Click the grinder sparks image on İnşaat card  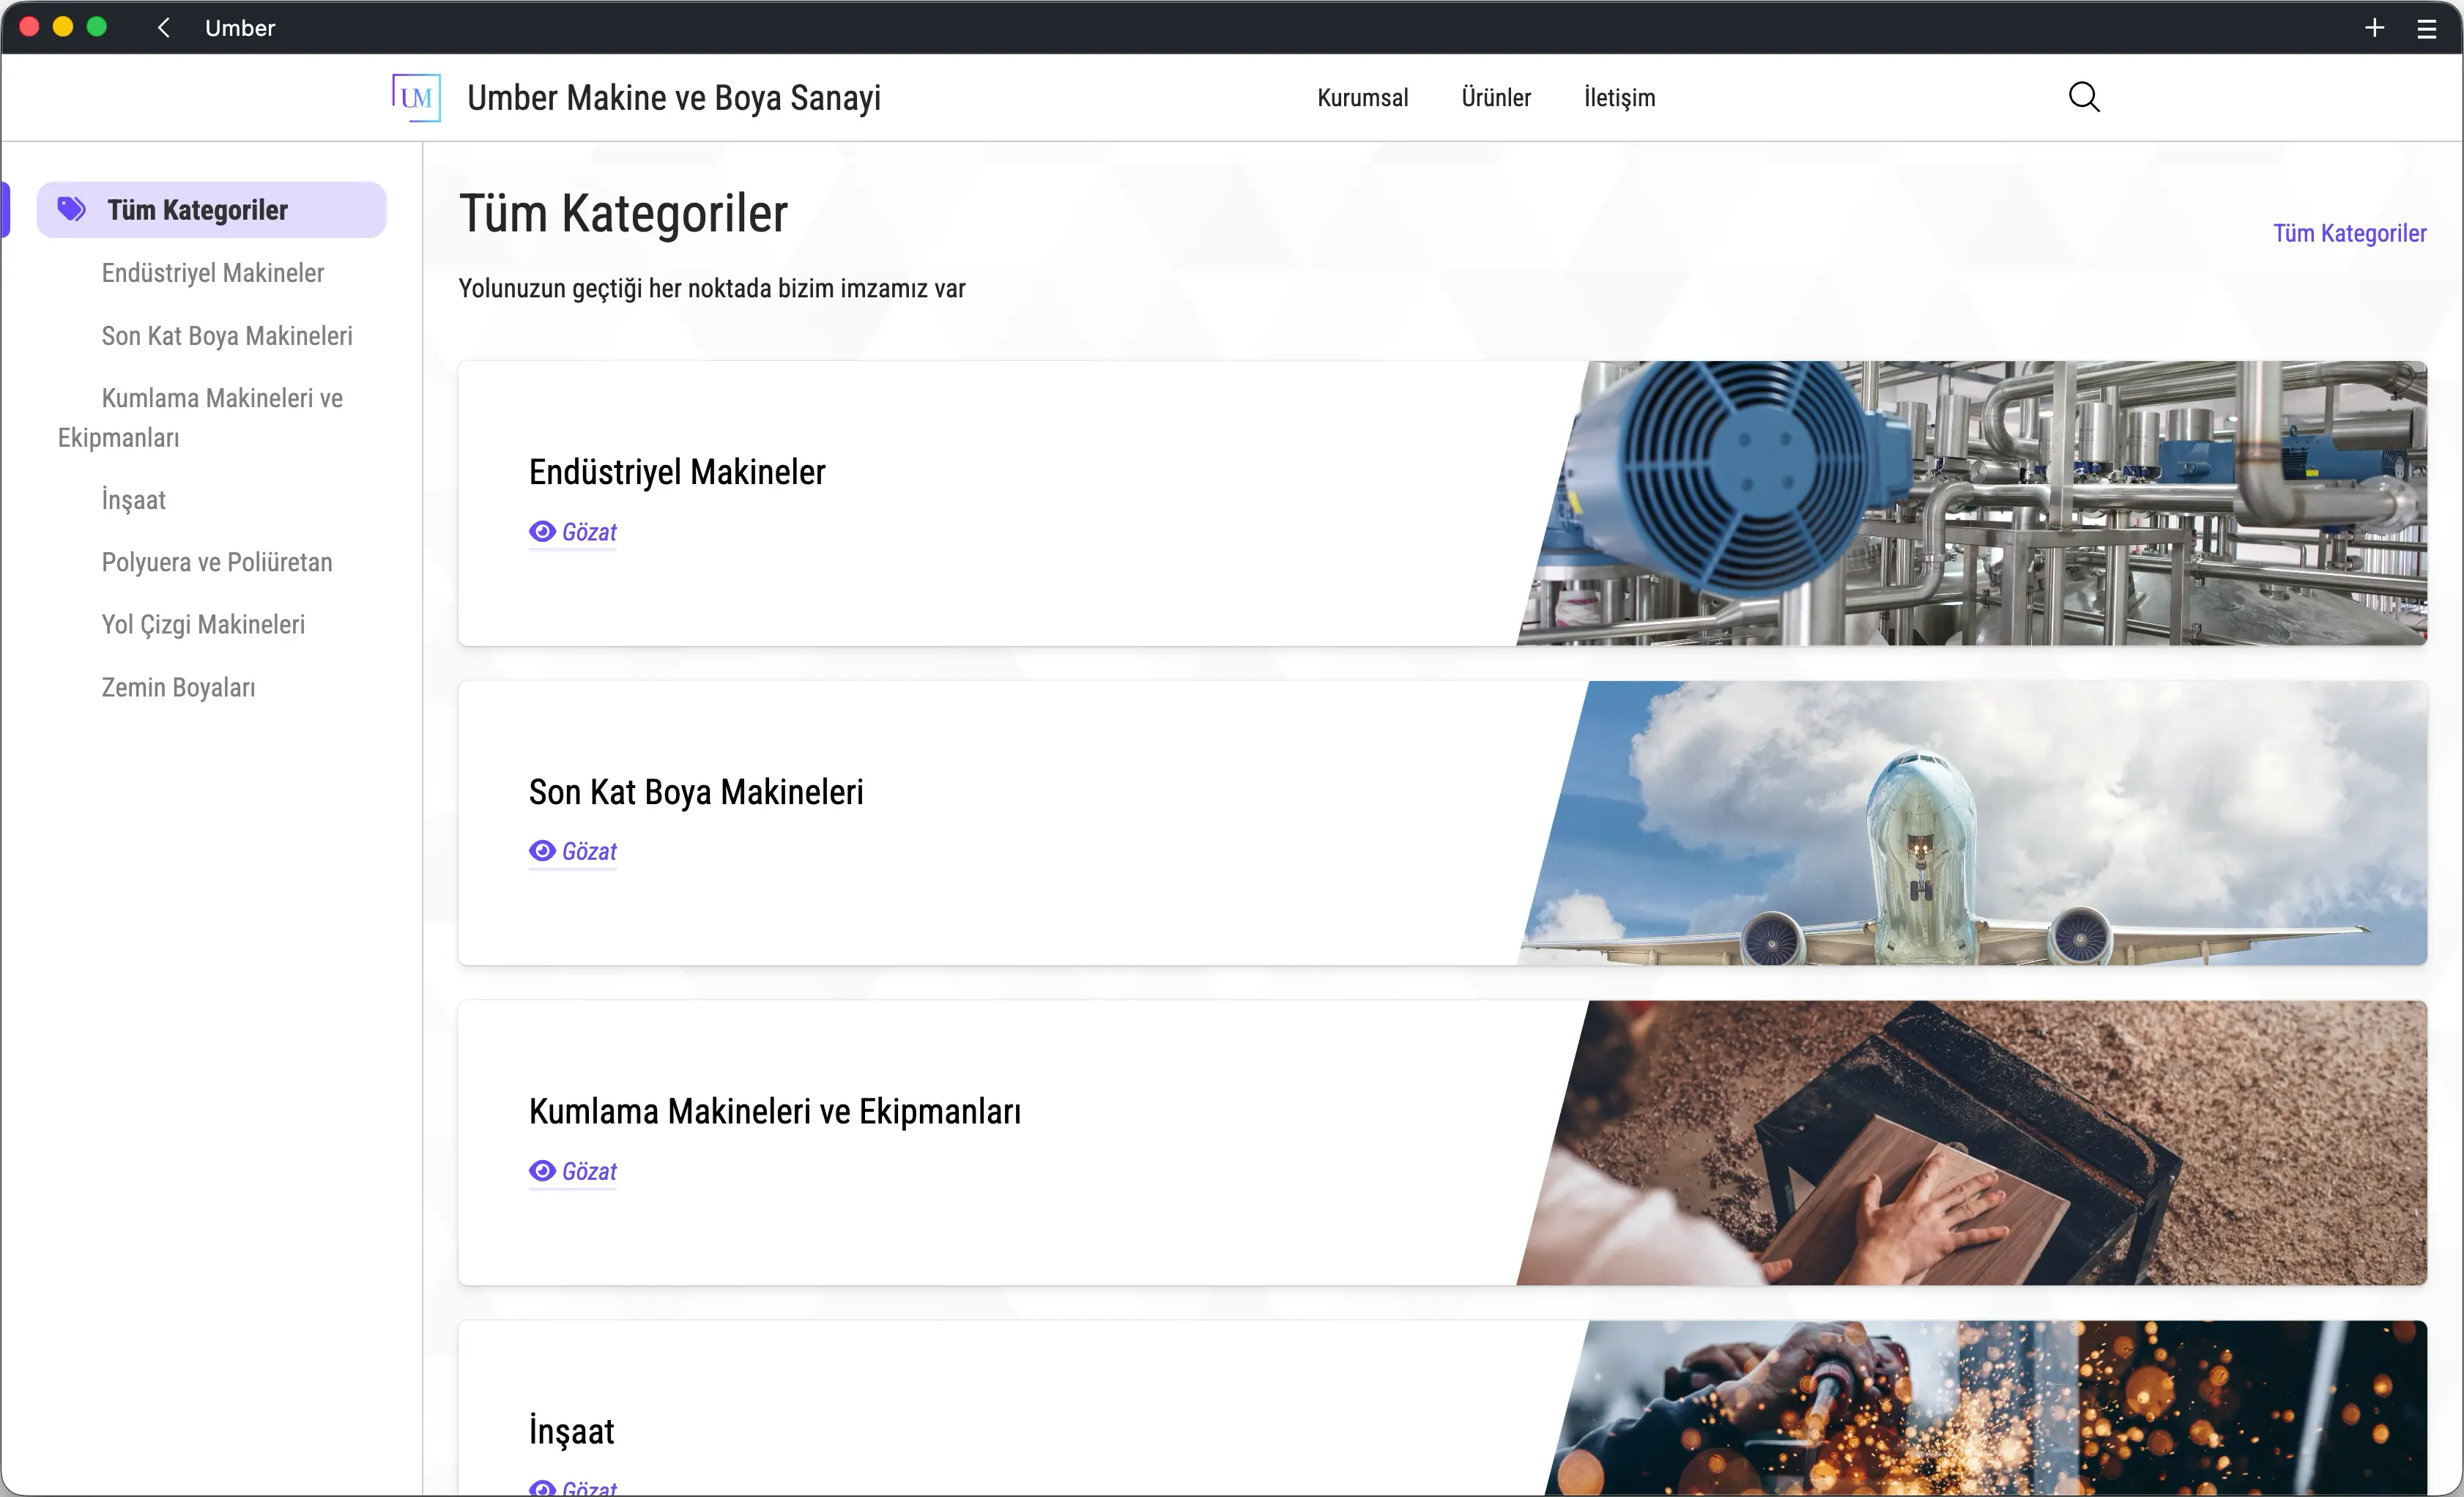point(1985,1408)
